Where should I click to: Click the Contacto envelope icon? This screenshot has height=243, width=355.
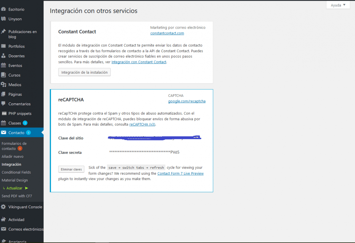click(4, 132)
